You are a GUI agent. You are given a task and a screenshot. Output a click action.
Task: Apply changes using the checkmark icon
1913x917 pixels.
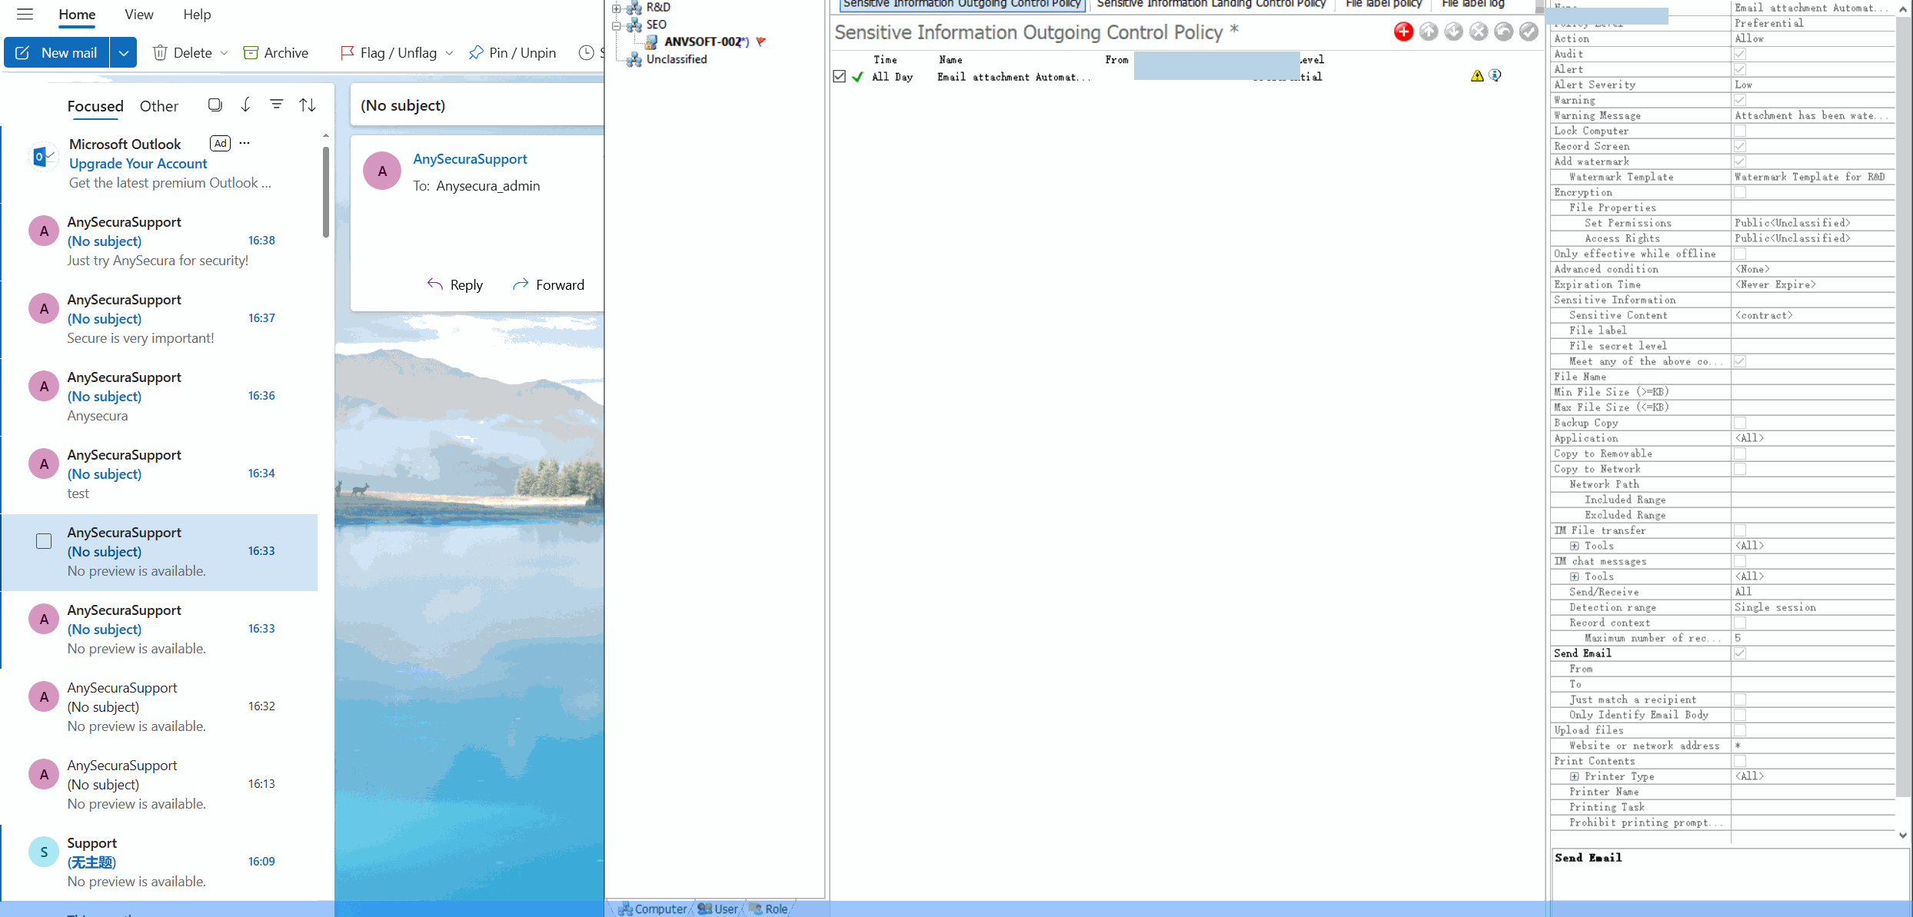pyautogui.click(x=1528, y=32)
